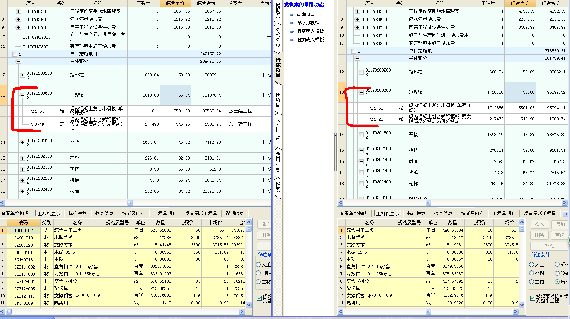Select 材料 radio in left window filter
Image resolution: width=570 pixels, height=319 pixels.
pos(258,273)
